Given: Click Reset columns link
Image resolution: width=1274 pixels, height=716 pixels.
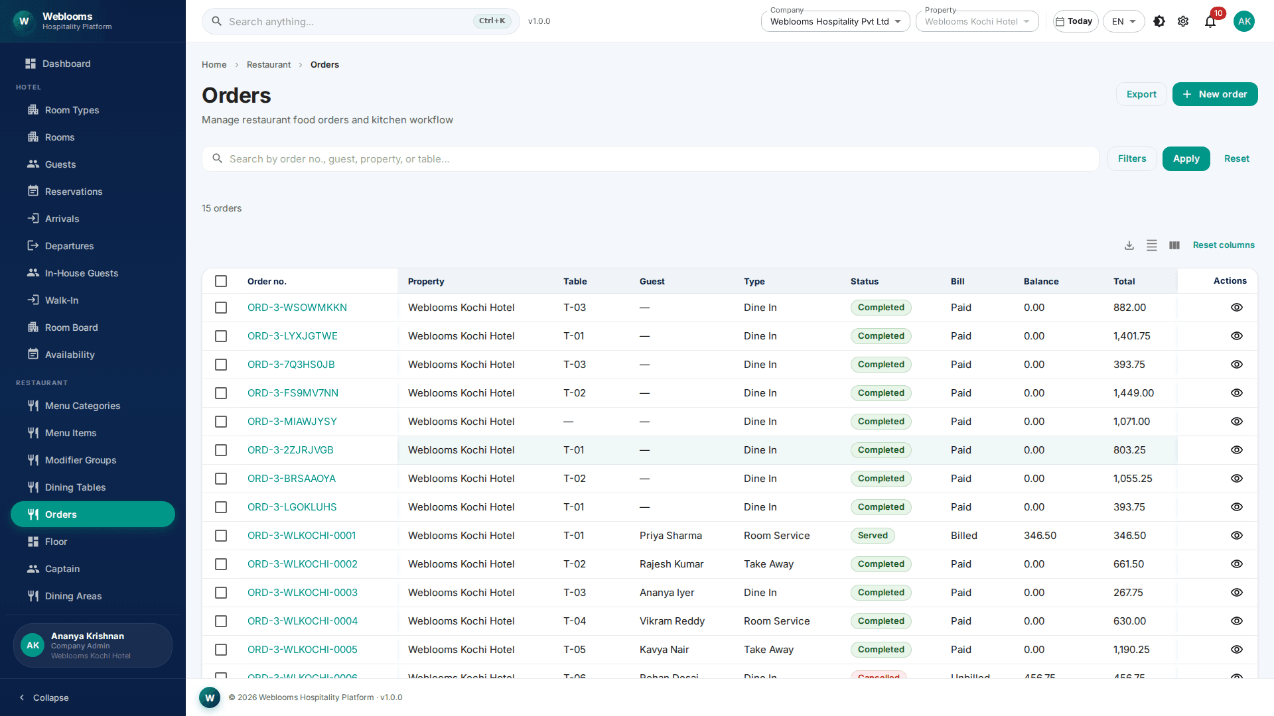Looking at the screenshot, I should [x=1224, y=245].
